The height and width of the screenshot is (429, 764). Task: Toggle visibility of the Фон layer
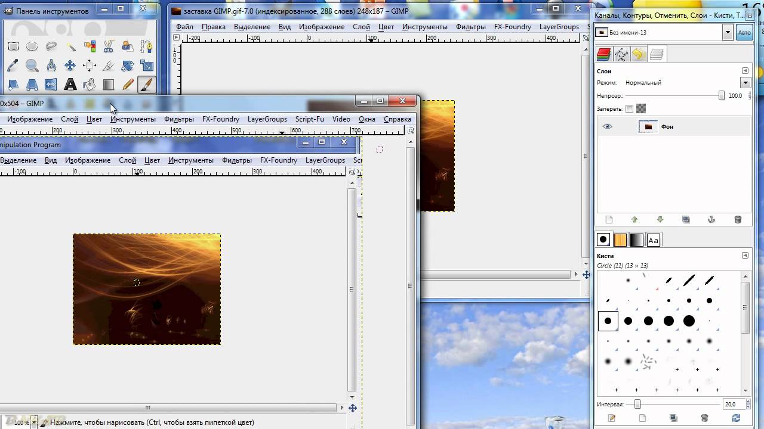(608, 126)
